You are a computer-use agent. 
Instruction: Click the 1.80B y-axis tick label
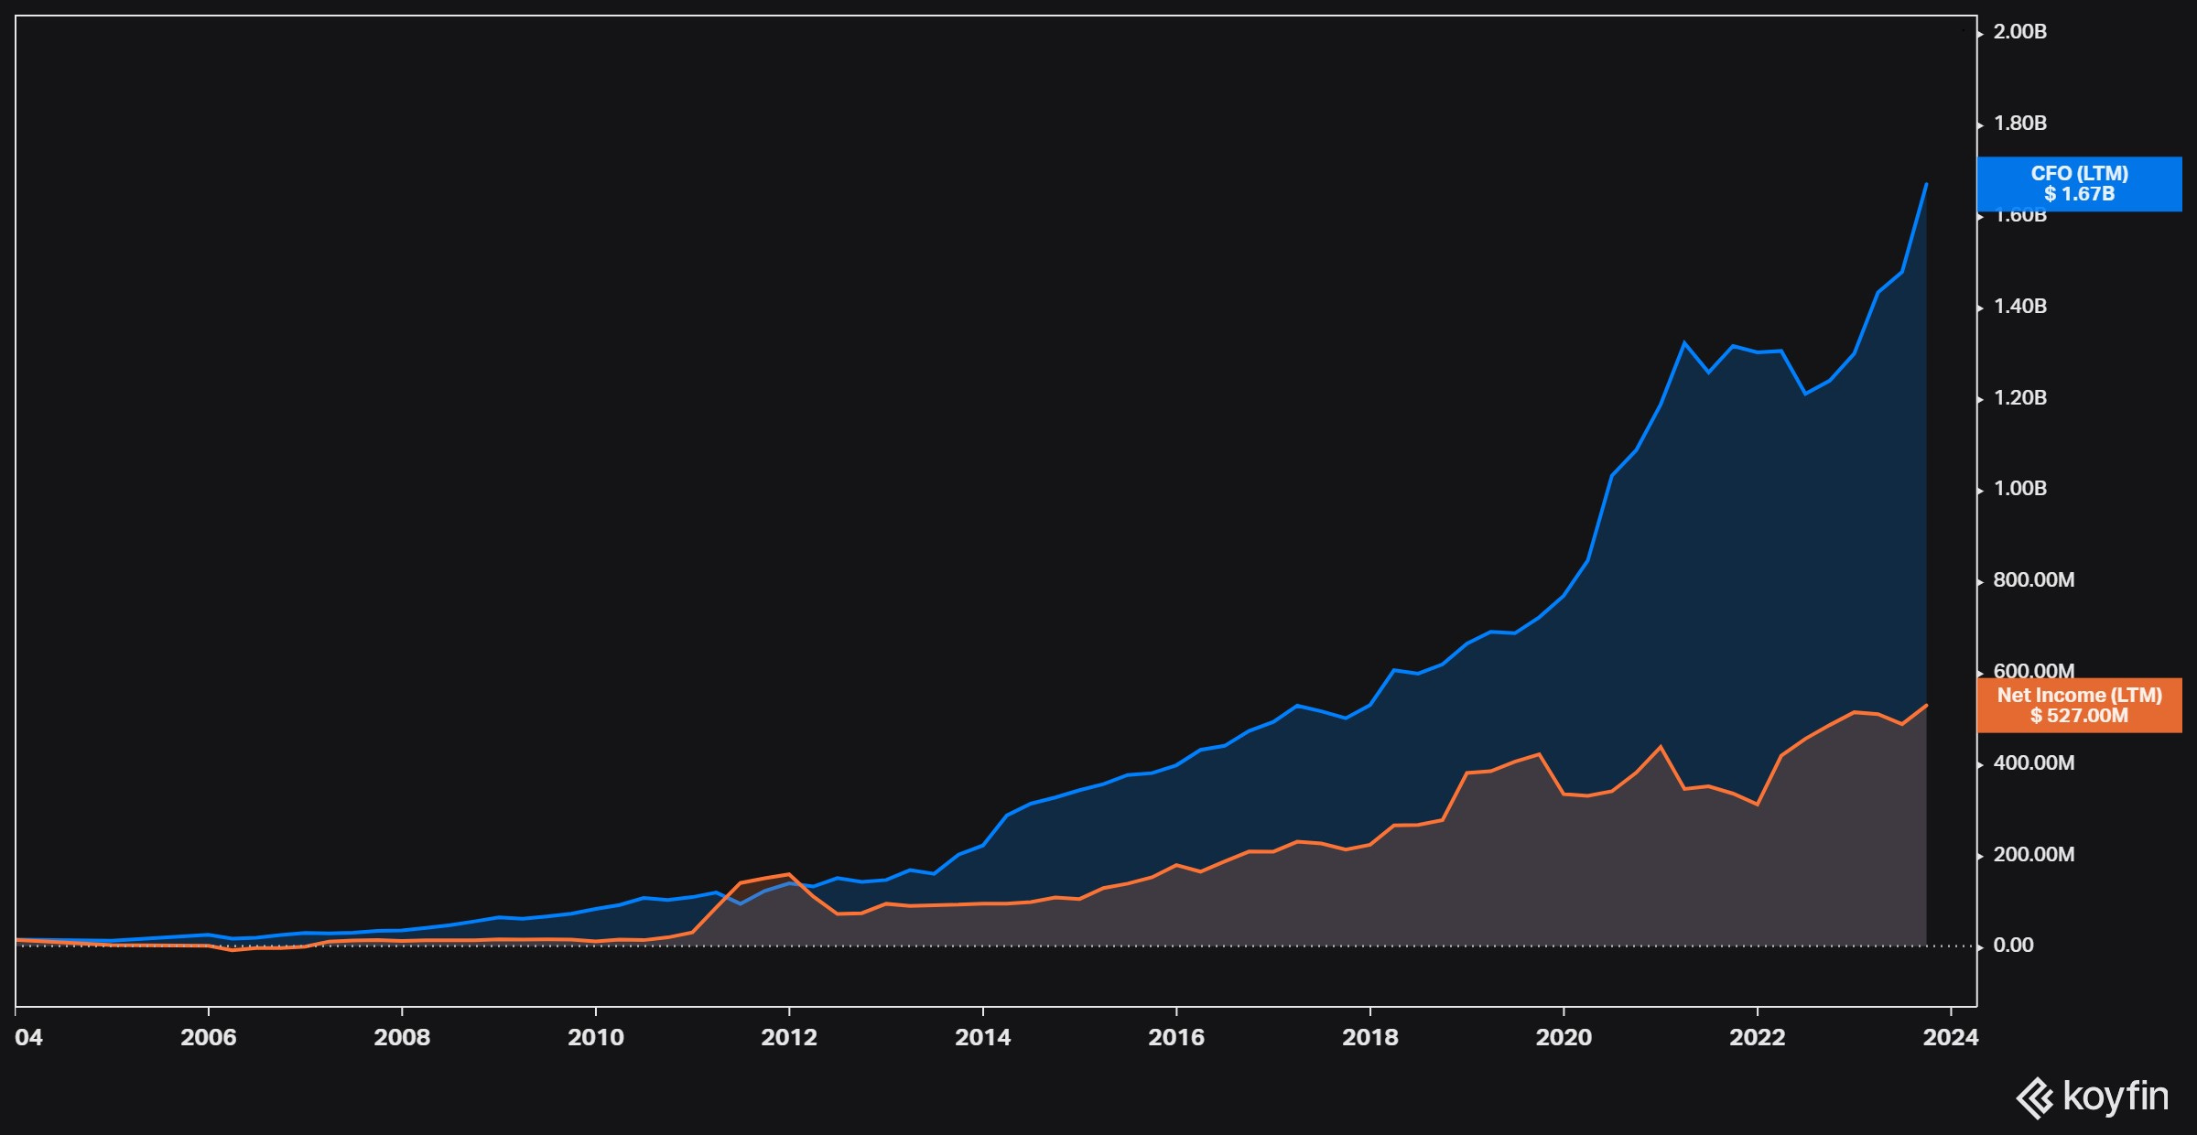coord(2019,124)
